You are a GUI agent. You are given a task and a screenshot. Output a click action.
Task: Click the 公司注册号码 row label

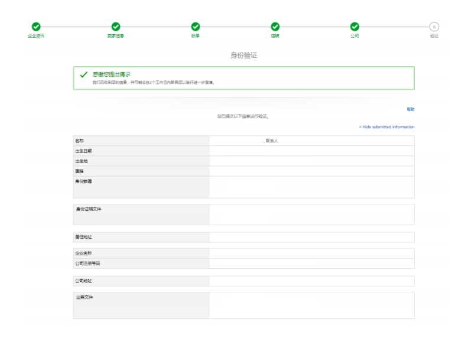(87, 263)
